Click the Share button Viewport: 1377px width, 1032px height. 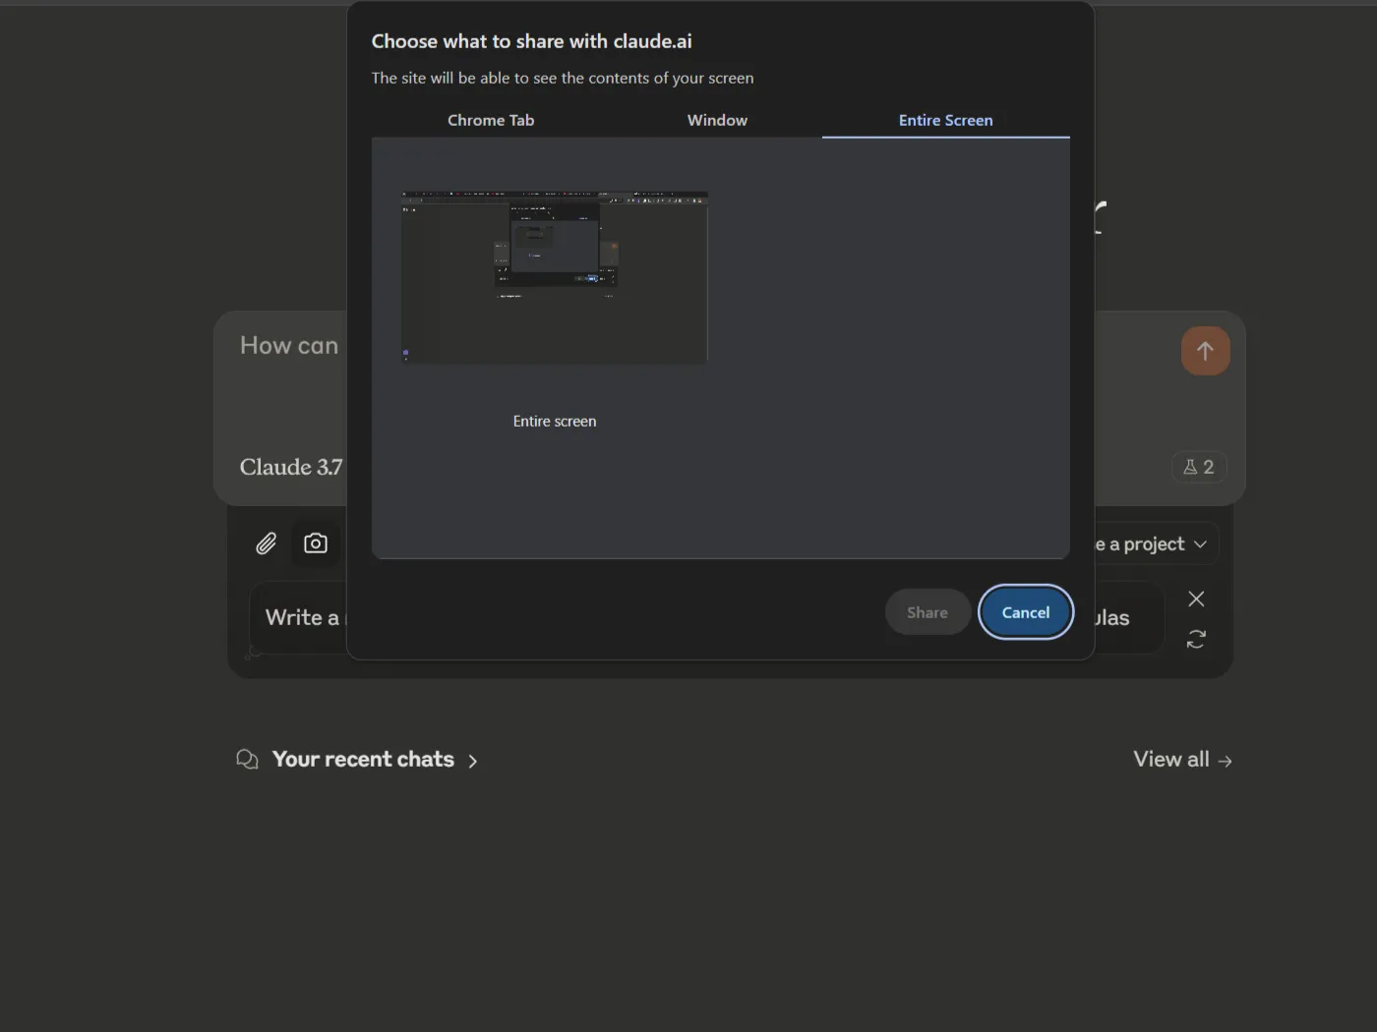927,611
